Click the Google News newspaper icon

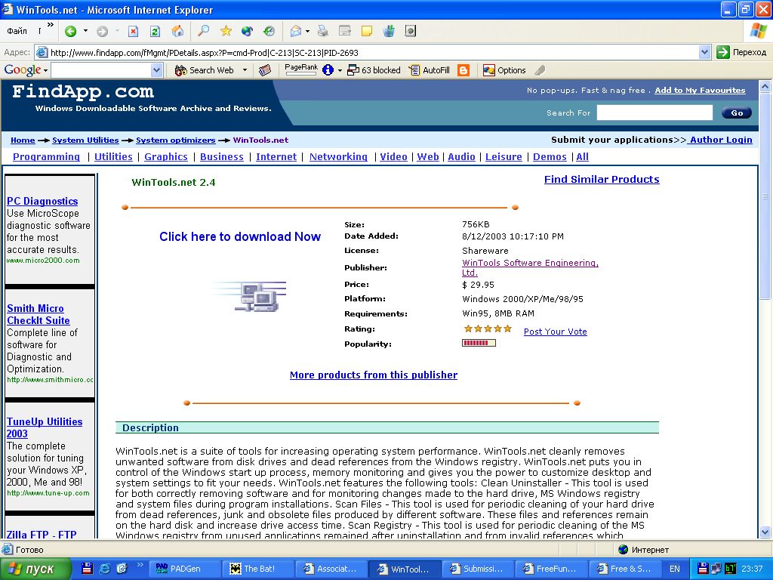pos(265,70)
